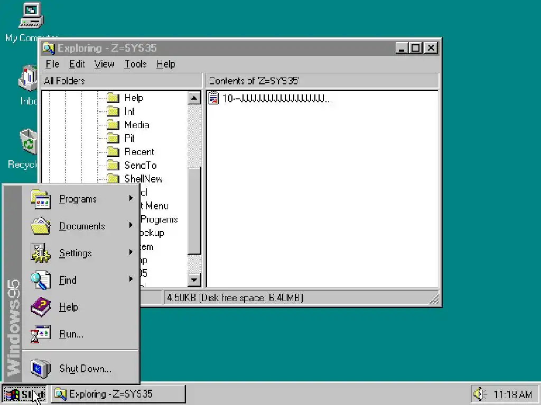Maximize the Exploring window
This screenshot has height=405, width=541.
click(416, 48)
